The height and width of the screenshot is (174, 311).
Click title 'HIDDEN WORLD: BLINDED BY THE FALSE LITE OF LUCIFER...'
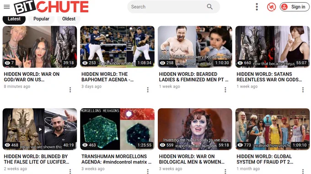37,159
